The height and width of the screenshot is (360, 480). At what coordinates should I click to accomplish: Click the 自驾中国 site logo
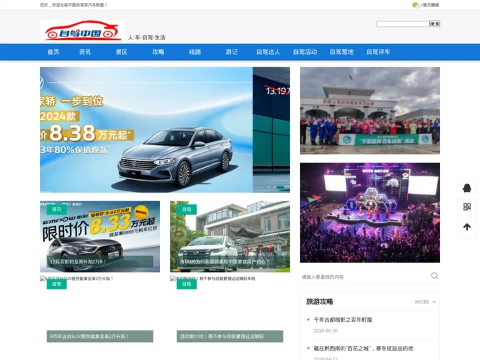pyautogui.click(x=82, y=30)
